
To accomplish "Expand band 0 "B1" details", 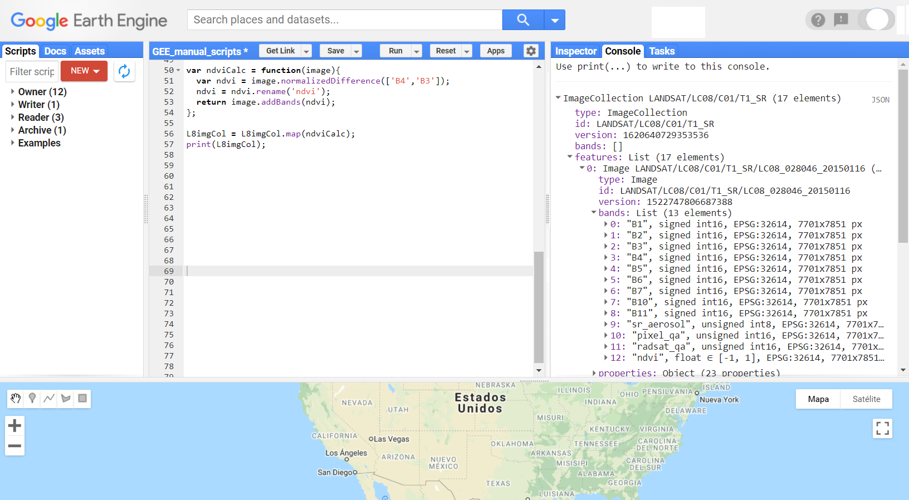I will [605, 224].
